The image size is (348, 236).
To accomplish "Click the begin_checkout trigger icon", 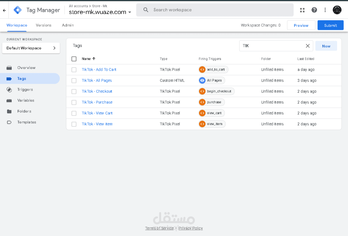I will tap(202, 91).
